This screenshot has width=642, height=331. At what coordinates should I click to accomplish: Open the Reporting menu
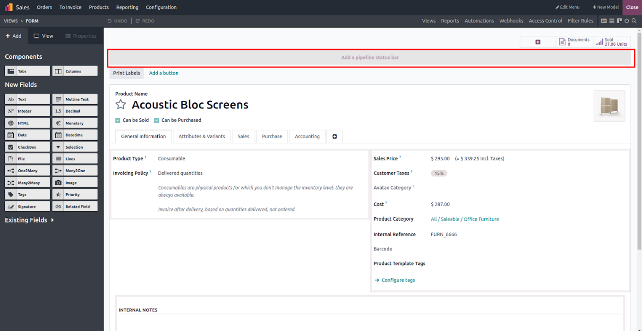[x=127, y=7]
